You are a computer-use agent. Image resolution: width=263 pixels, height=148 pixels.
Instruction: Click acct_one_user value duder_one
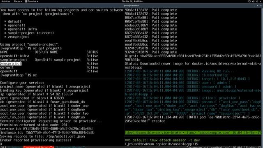[80, 106]
